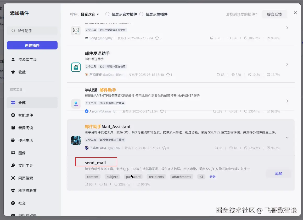This screenshot has width=303, height=220.
Task: Select the 智能硬件 chip icon
Action: click(x=13, y=115)
